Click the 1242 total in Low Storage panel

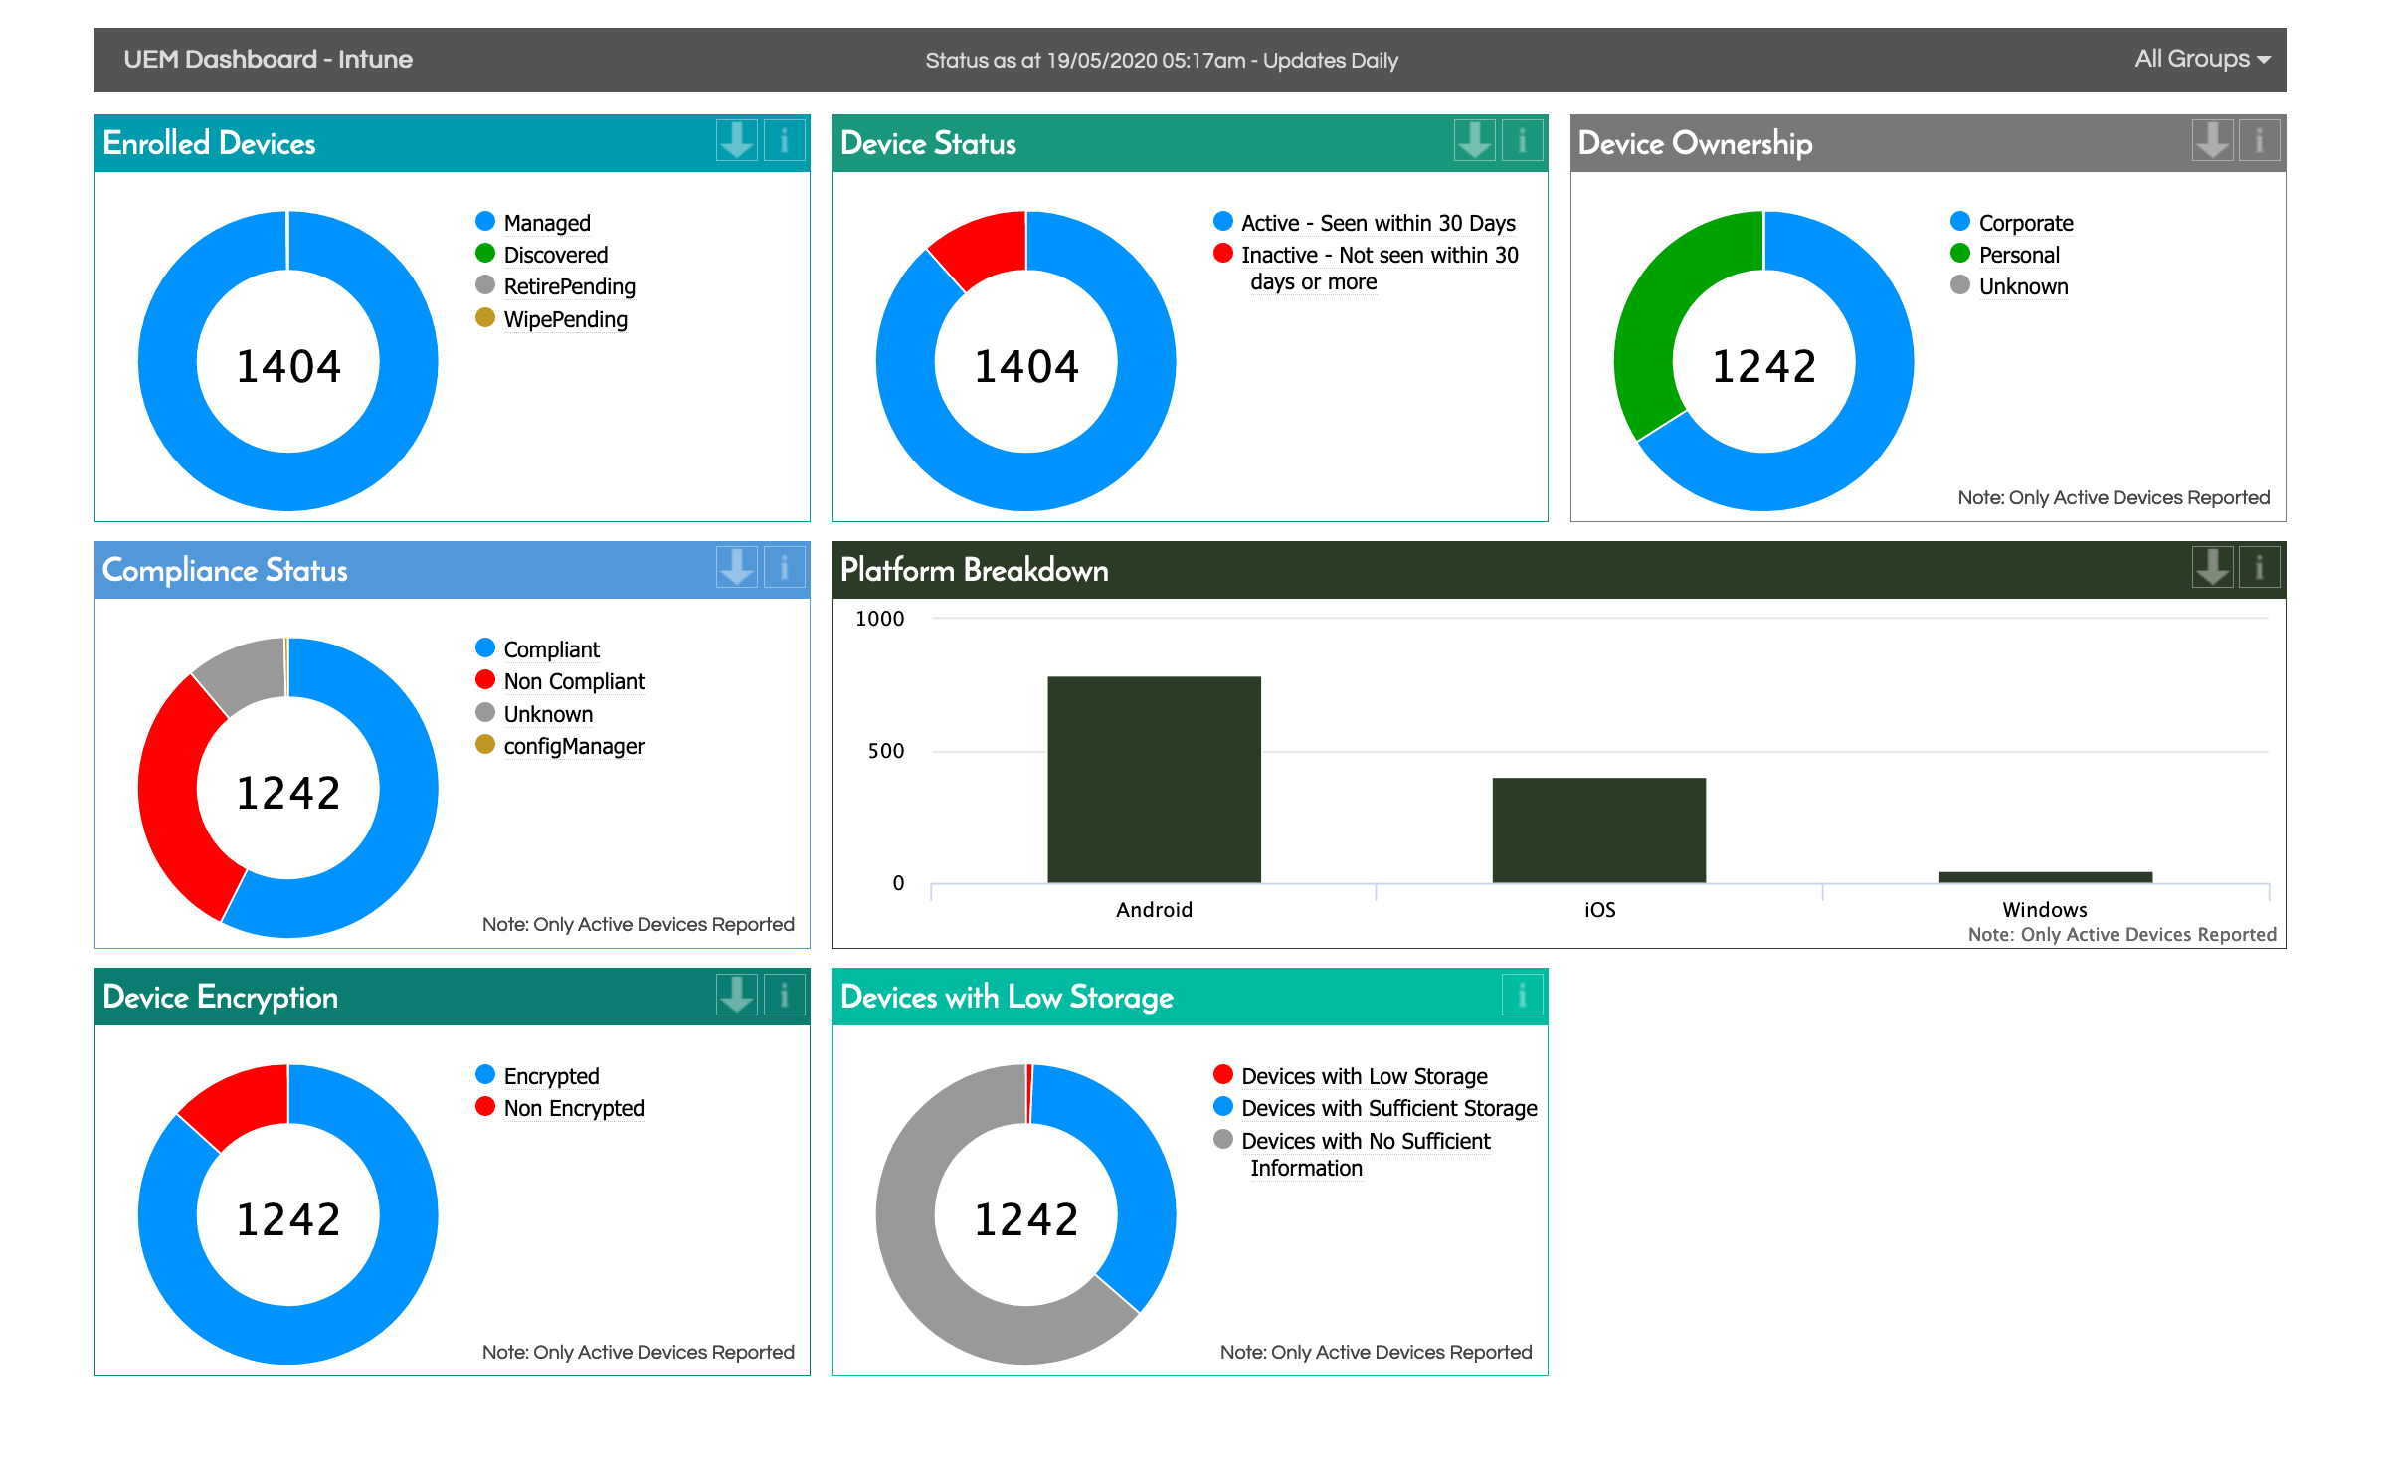point(1026,1219)
